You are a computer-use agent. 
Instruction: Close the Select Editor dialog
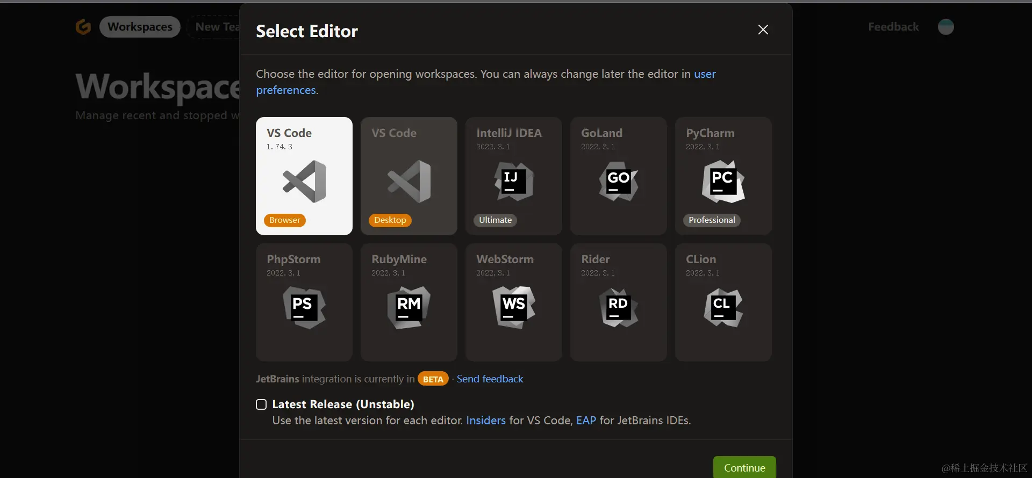[x=763, y=30]
